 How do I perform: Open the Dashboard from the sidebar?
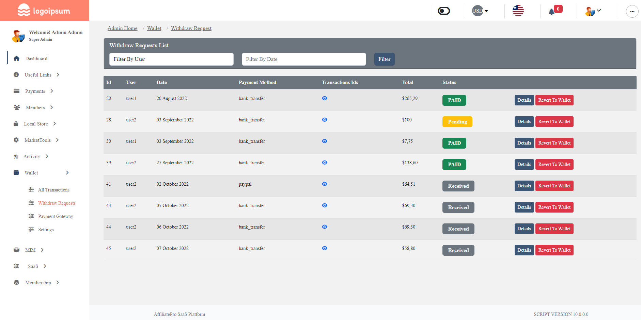click(x=36, y=58)
